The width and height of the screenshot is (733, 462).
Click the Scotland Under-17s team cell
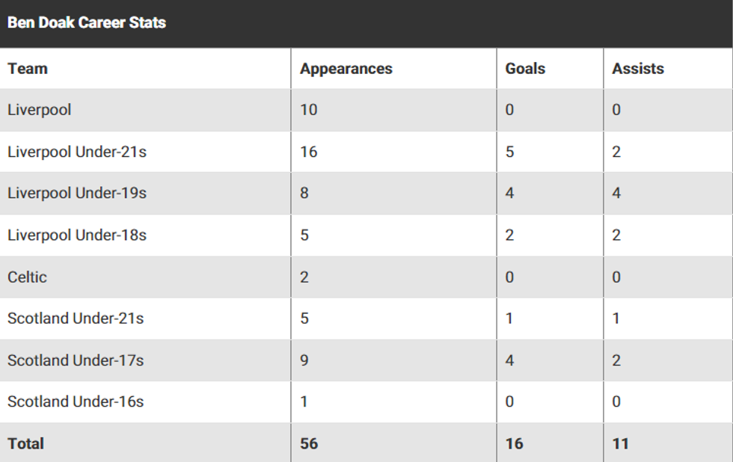[x=76, y=360]
